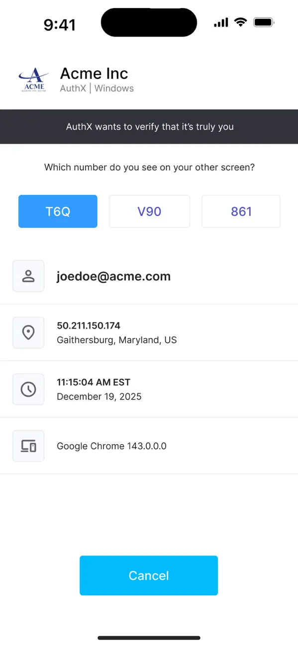Tap the cellular signal bars icon

tap(221, 23)
